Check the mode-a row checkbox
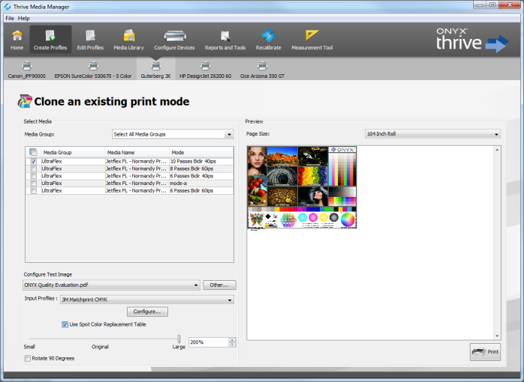This screenshot has width=524, height=382. coord(34,184)
